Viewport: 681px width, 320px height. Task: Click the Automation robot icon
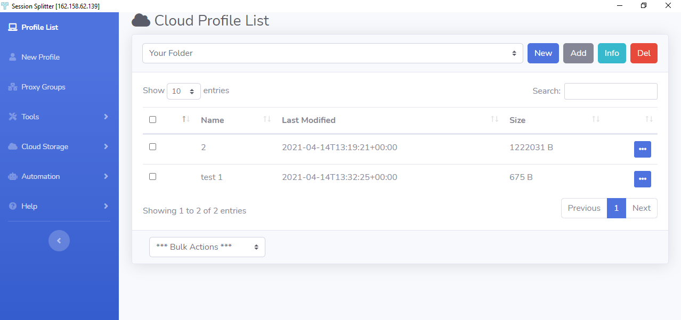[x=13, y=176]
